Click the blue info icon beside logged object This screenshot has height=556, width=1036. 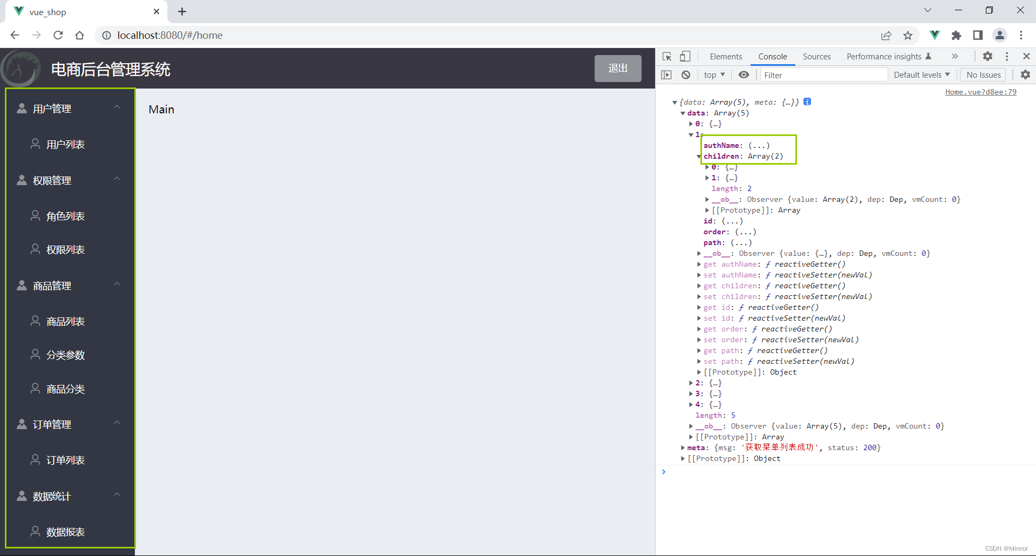807,101
